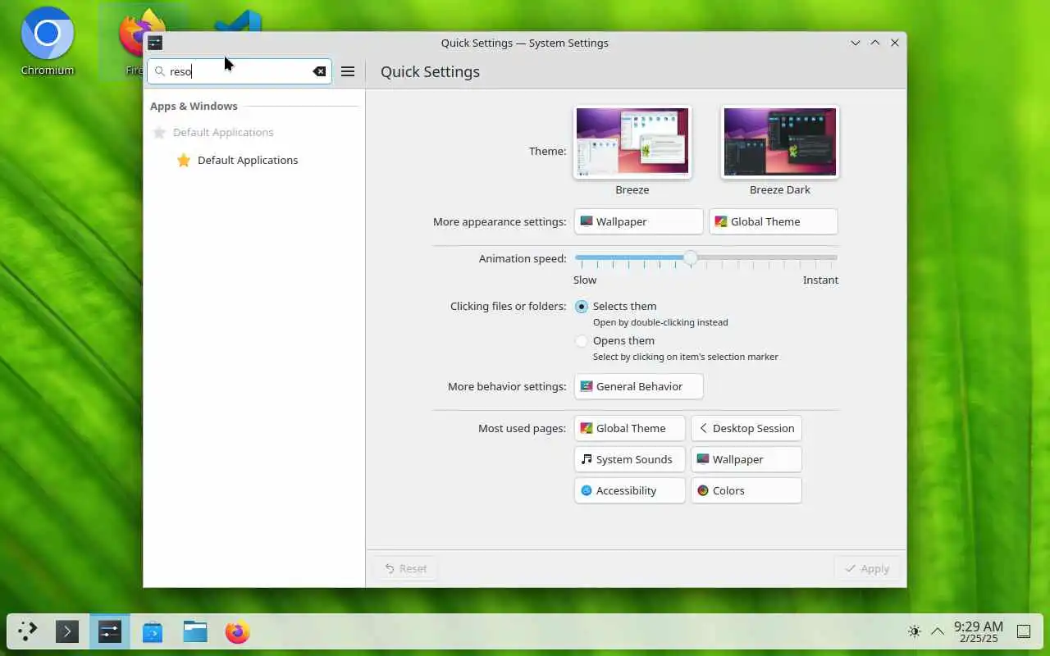Click the Apply button
The height and width of the screenshot is (656, 1050).
coord(867,568)
